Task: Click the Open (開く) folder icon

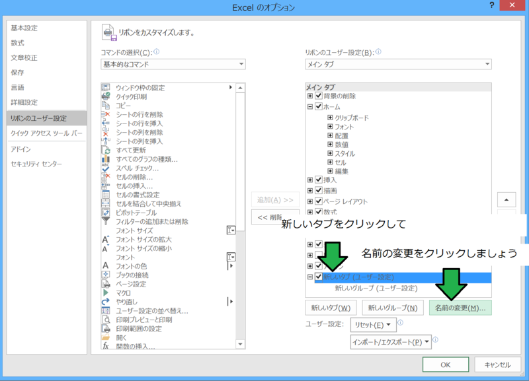Action: click(x=106, y=337)
